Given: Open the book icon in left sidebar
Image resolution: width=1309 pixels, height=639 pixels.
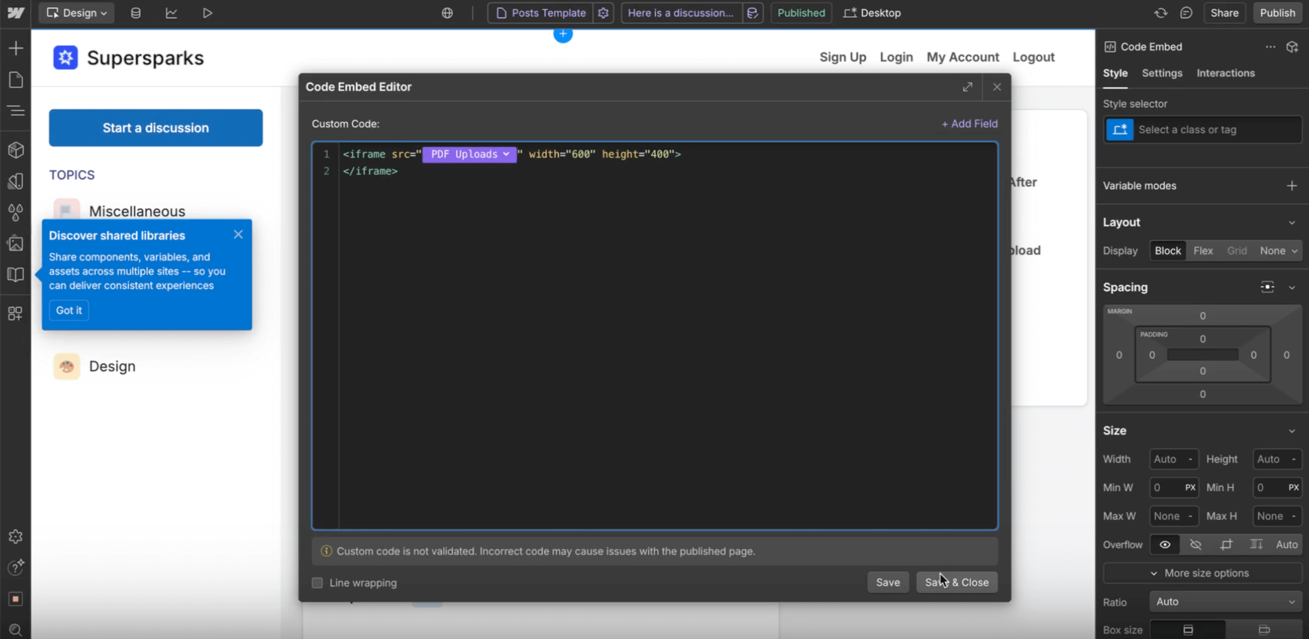Looking at the screenshot, I should coord(16,275).
